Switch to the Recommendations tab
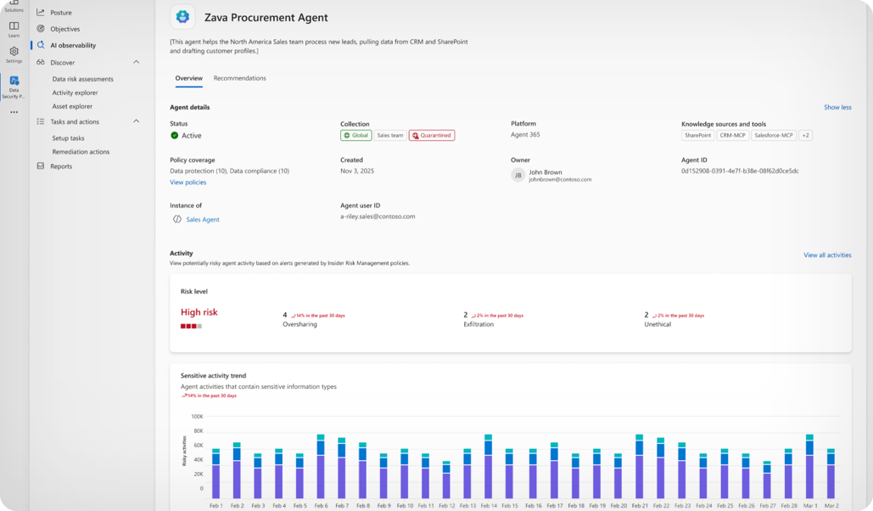This screenshot has height=511, width=873. 239,78
